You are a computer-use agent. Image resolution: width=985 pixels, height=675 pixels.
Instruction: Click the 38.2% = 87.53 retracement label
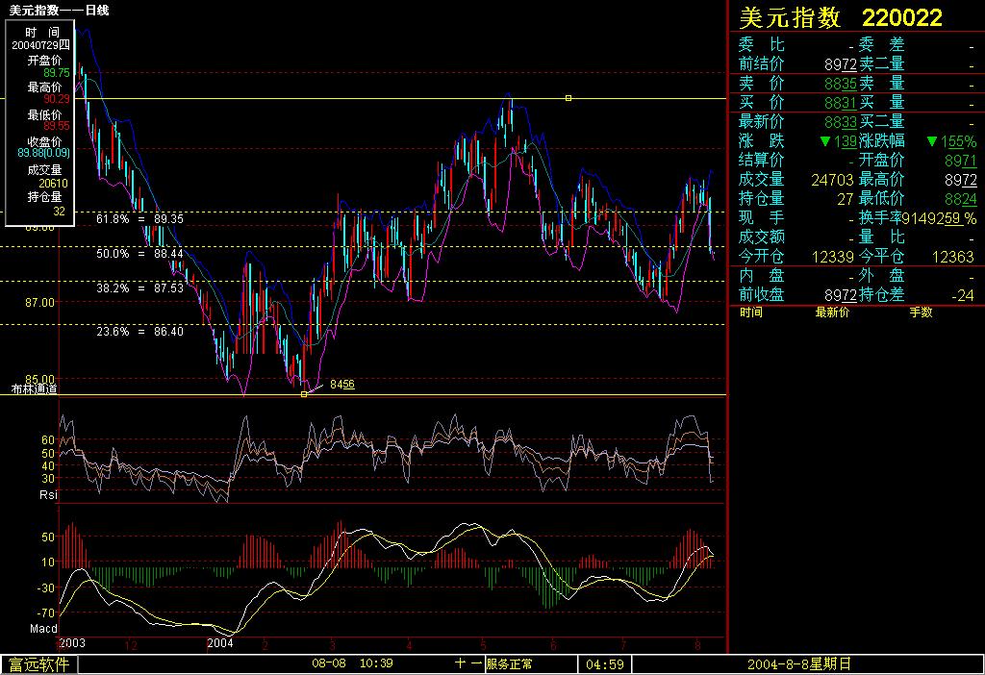(139, 288)
